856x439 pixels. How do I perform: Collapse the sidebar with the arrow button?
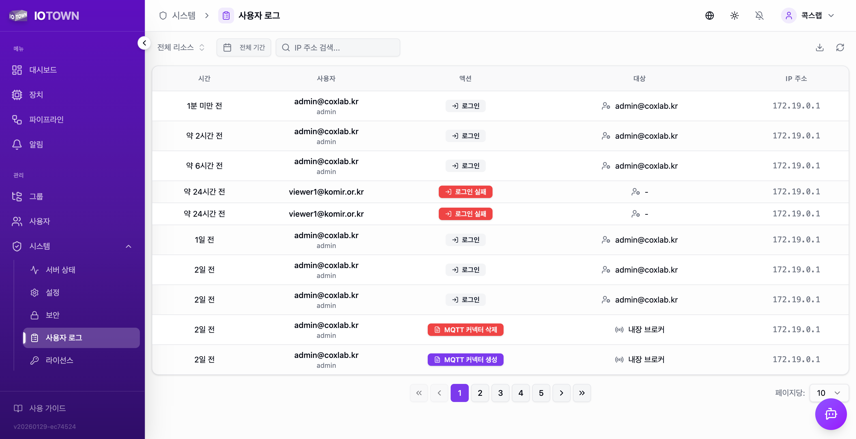(x=144, y=43)
